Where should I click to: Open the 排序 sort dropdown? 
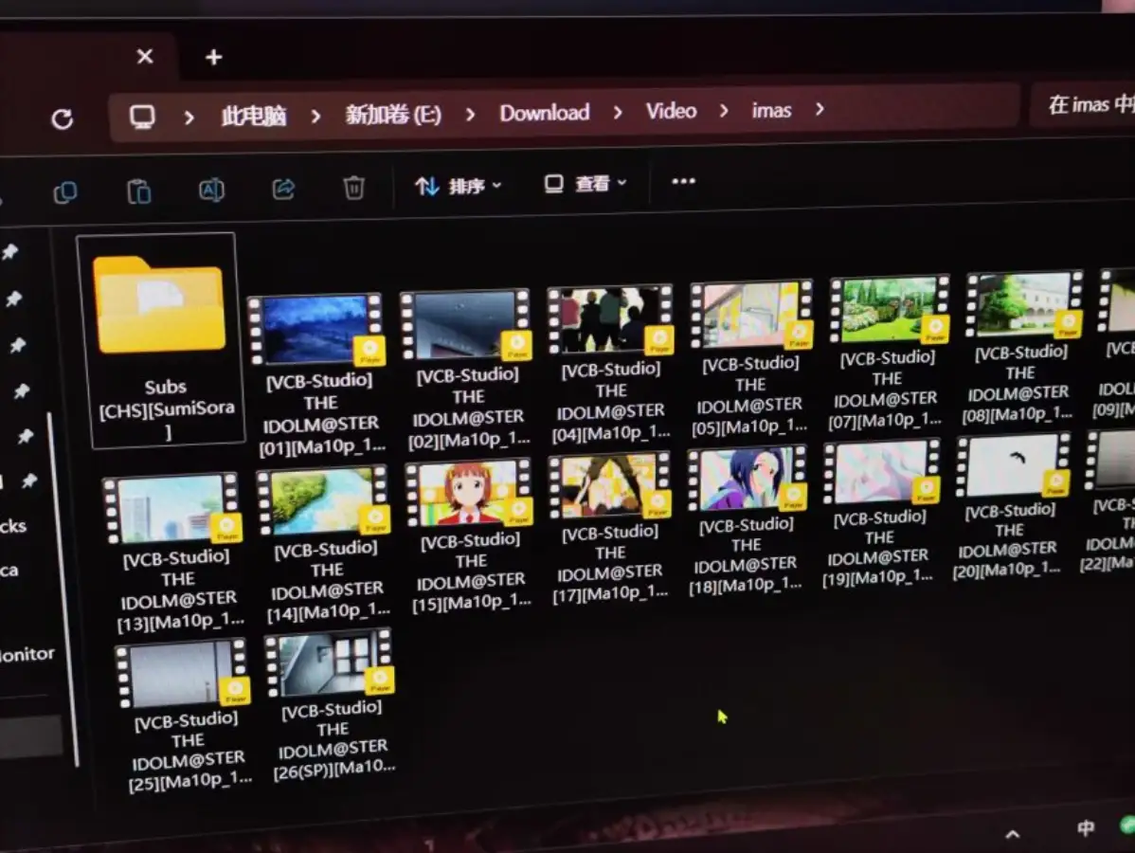459,186
